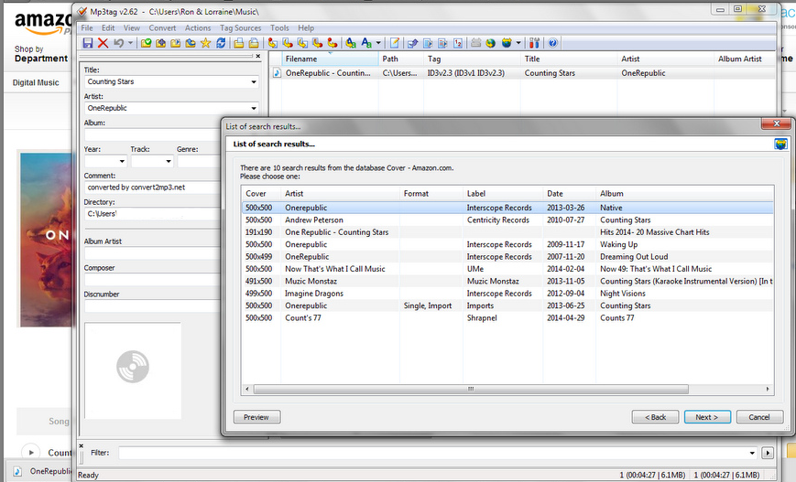The width and height of the screenshot is (796, 482).
Task: Click the blue refresh arrows icon
Action: click(221, 43)
